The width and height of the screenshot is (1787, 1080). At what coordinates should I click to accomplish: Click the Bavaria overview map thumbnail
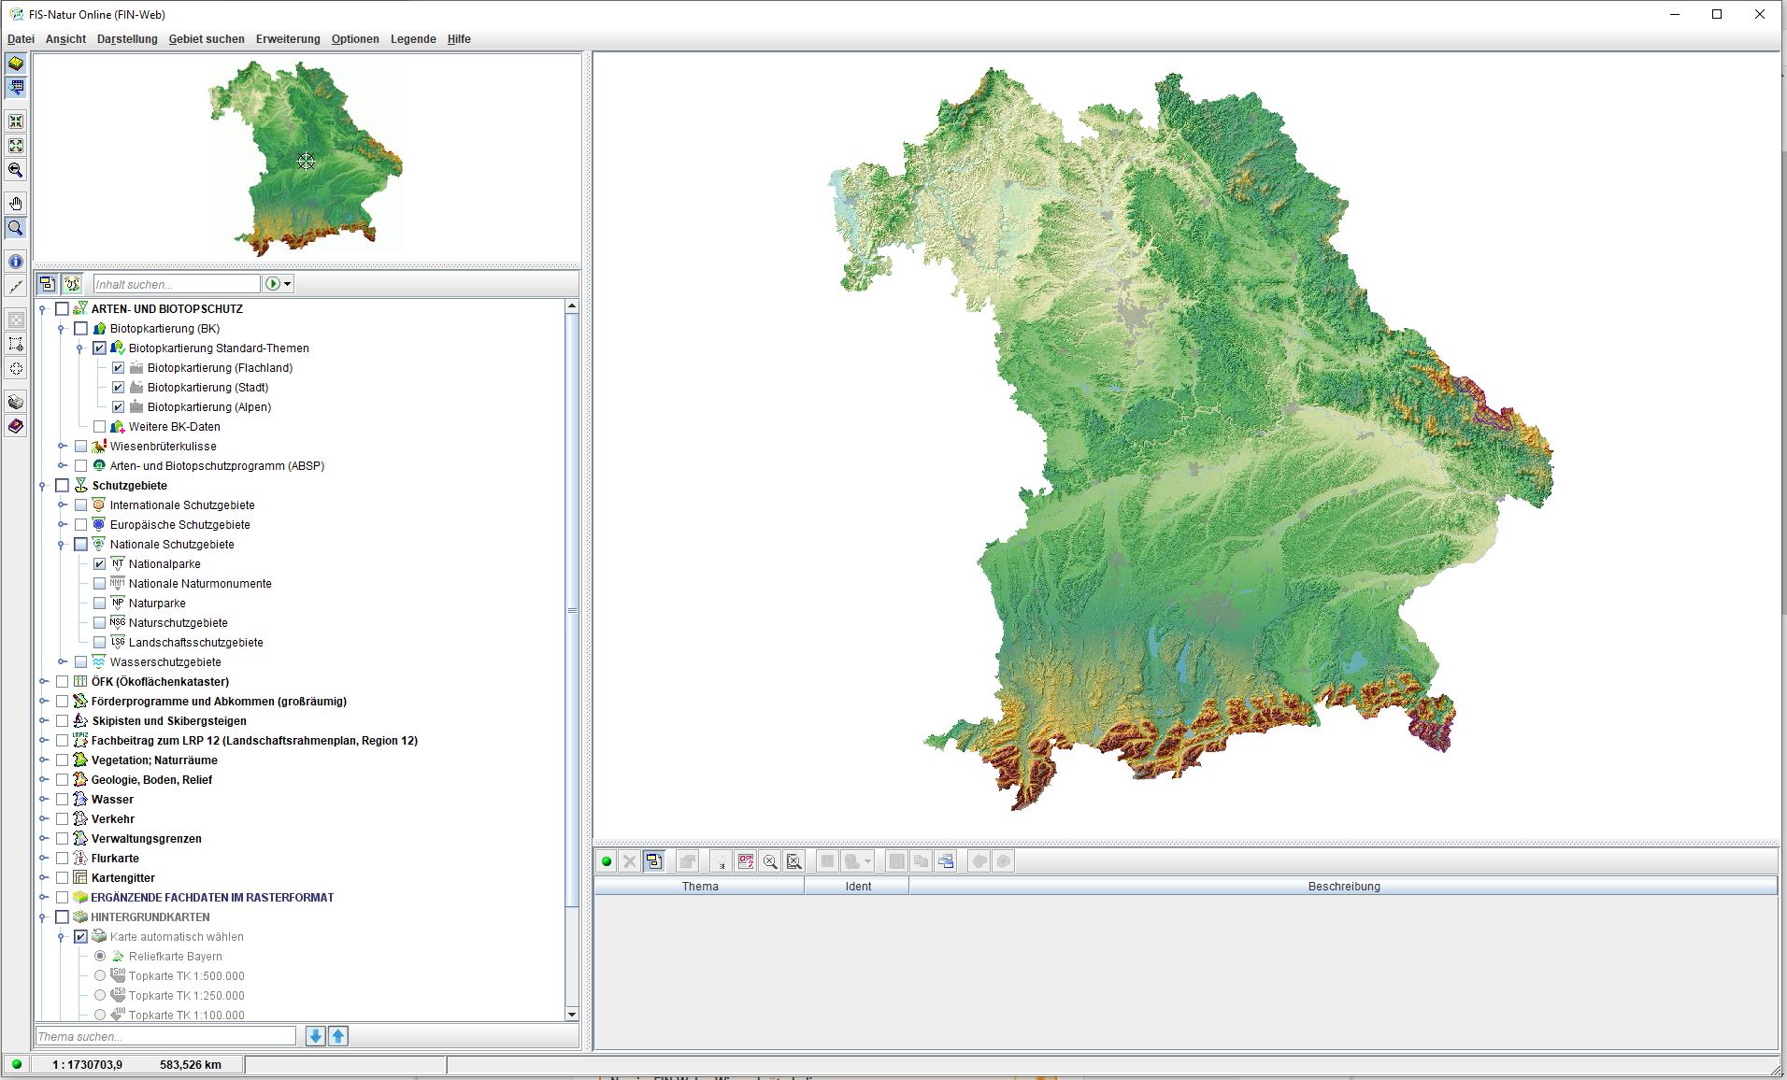pos(307,157)
